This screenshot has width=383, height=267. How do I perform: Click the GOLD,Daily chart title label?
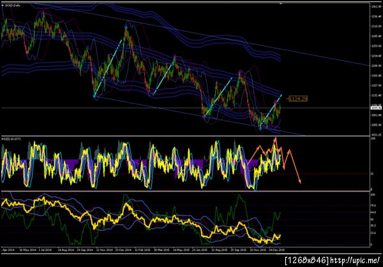click(13, 5)
